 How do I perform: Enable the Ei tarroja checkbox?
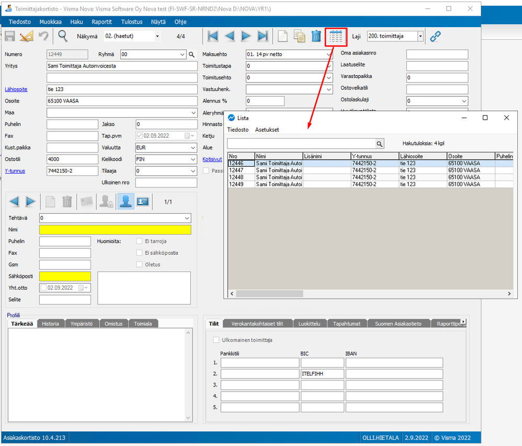tap(139, 241)
